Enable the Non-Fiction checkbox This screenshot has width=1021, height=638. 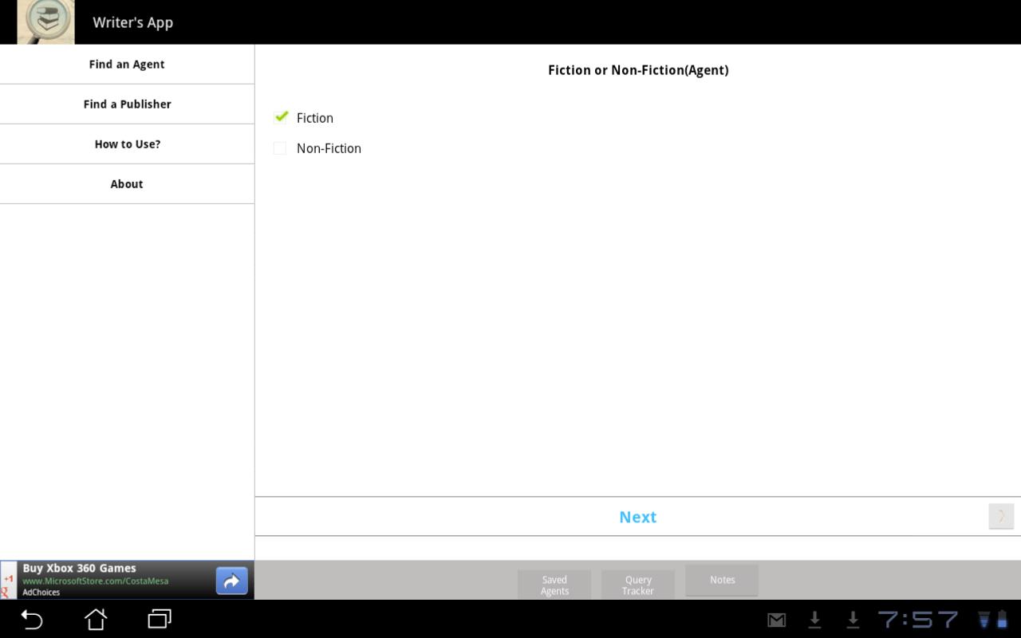click(280, 148)
